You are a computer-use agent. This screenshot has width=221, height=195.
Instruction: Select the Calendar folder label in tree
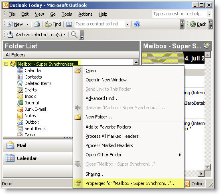[33, 71]
